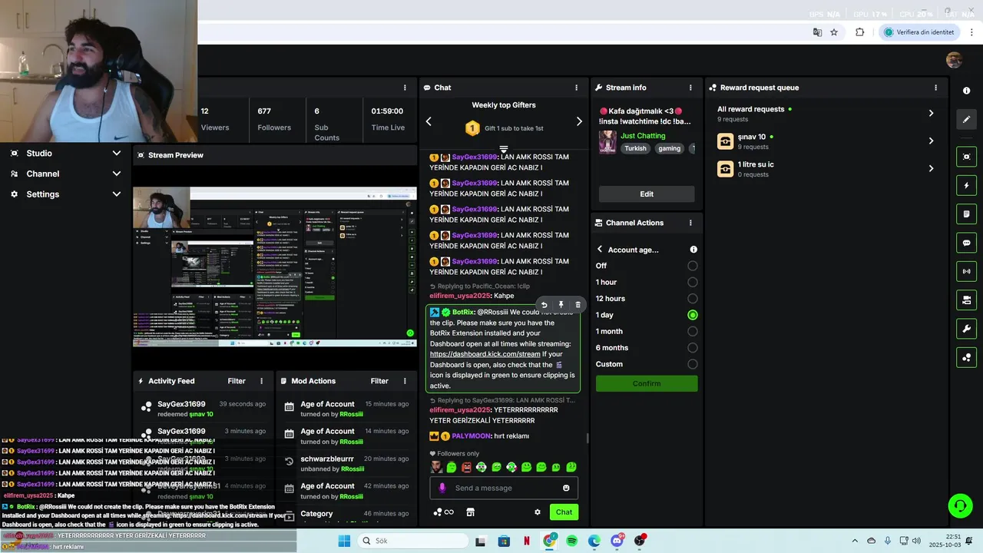Click the channel points infinity icon
The height and width of the screenshot is (553, 983).
click(x=444, y=512)
